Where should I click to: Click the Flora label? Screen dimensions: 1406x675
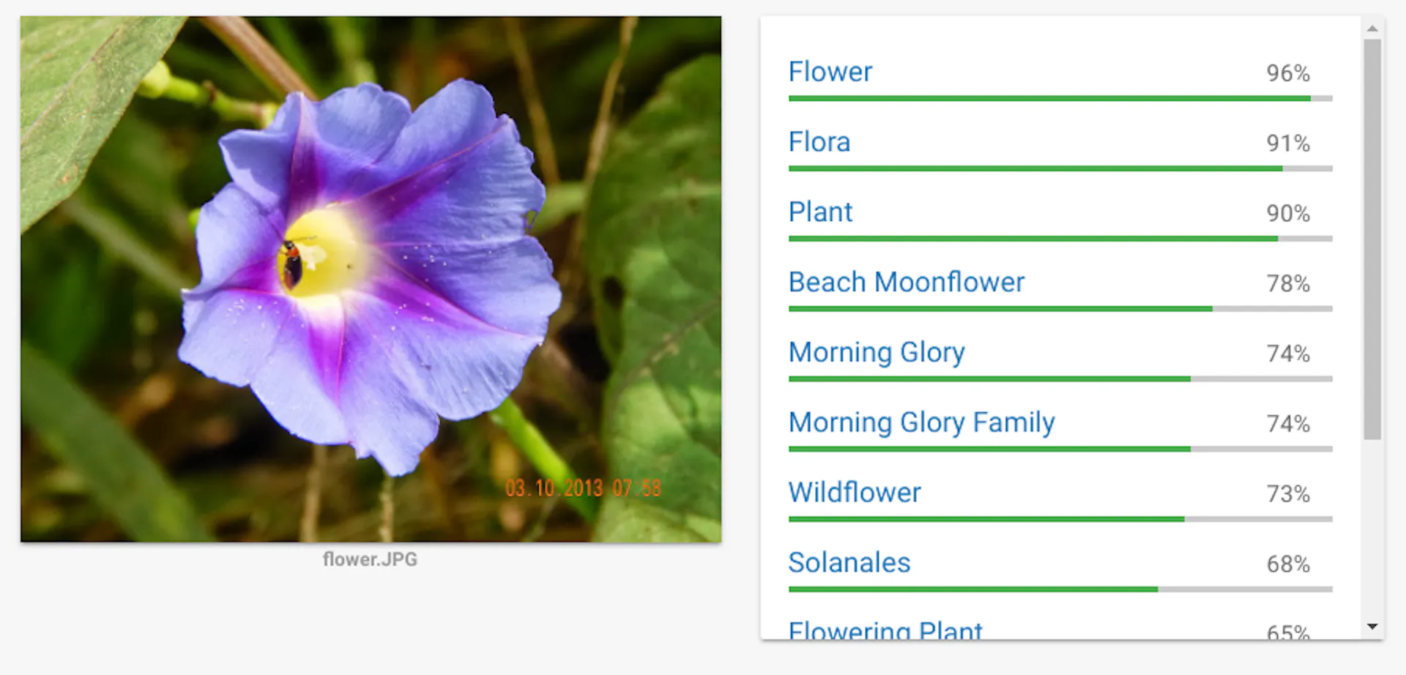819,142
